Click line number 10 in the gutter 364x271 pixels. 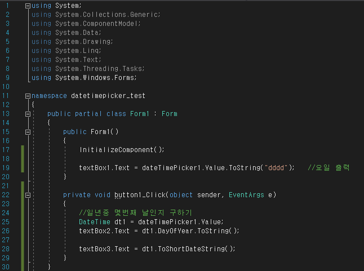pos(6,87)
